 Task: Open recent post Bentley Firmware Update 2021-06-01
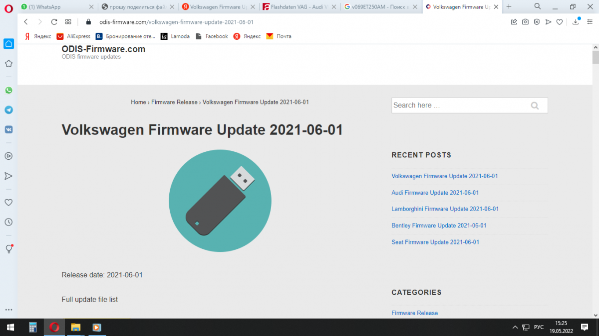tap(439, 225)
